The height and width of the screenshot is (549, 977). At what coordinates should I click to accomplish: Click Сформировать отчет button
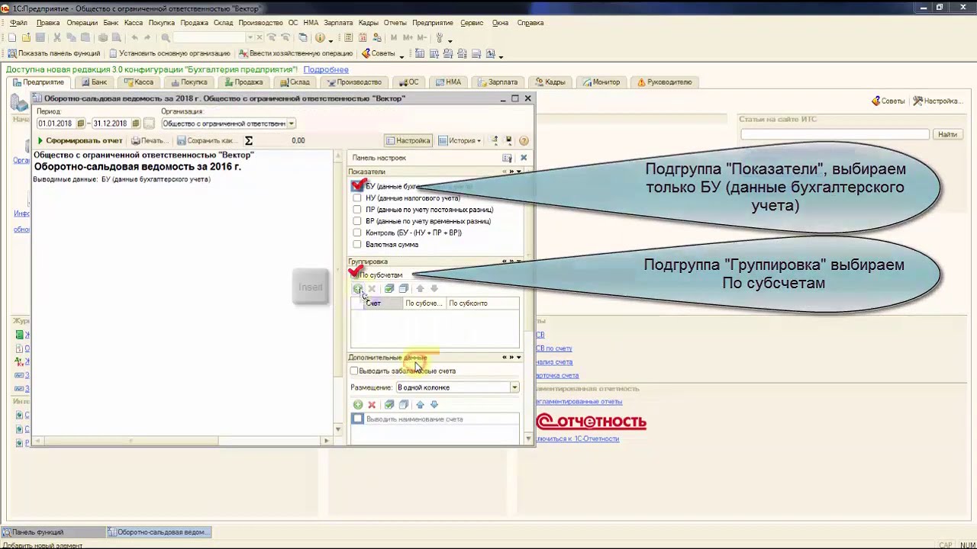79,140
